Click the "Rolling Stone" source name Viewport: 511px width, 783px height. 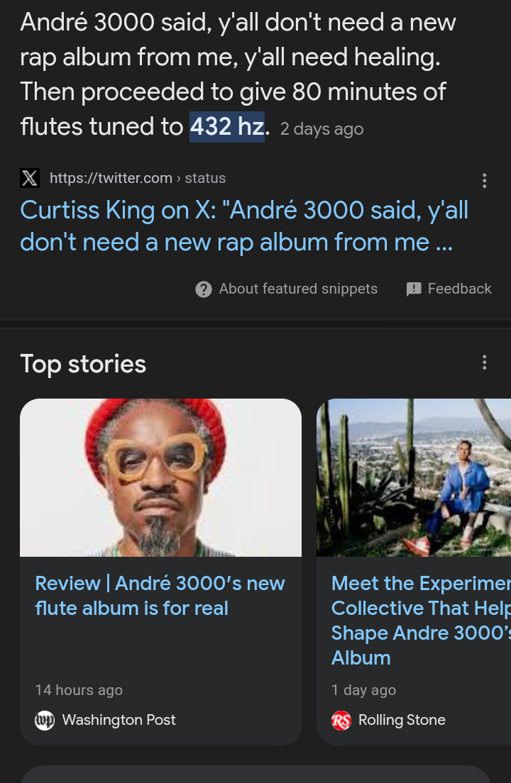coord(402,720)
